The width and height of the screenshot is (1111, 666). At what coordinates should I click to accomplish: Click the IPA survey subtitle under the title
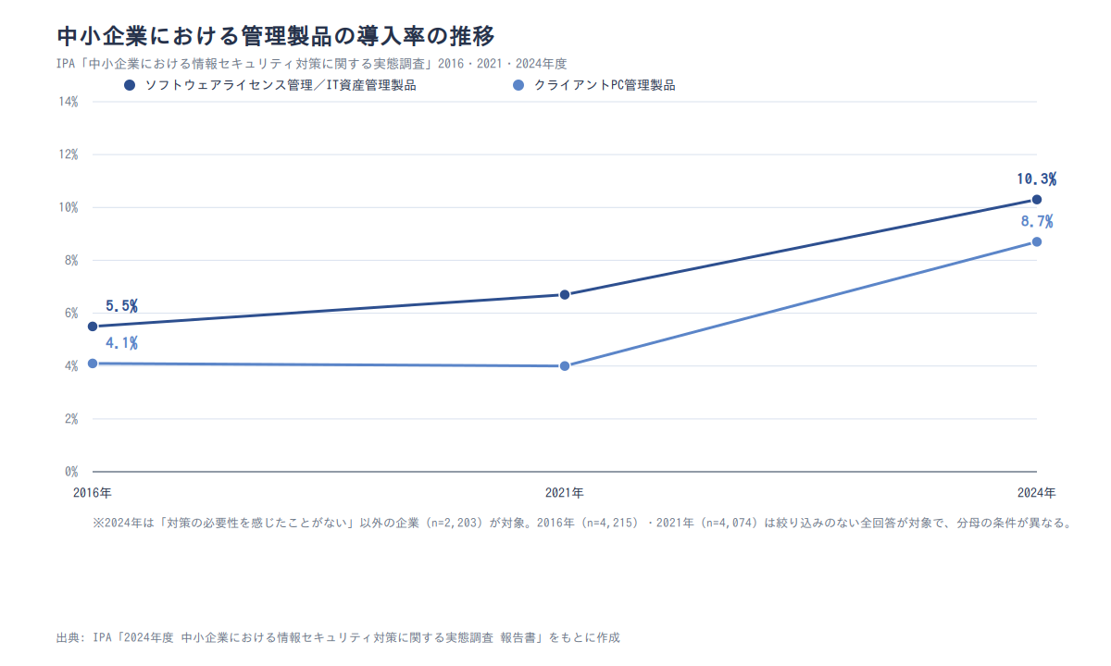point(311,63)
